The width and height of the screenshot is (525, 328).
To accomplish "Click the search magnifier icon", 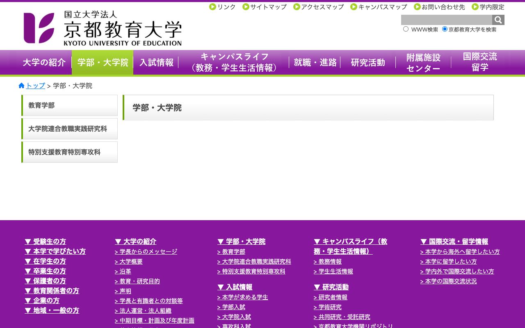I will tap(498, 20).
